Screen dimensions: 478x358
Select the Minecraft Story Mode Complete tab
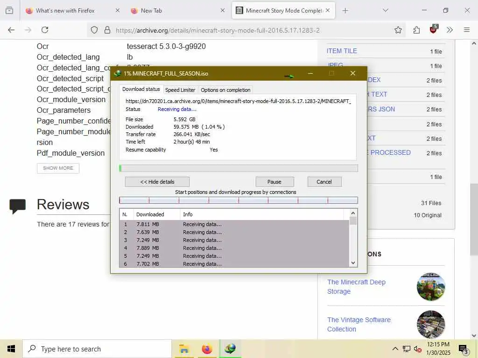click(x=283, y=11)
